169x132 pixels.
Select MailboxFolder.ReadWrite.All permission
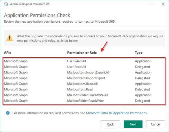coord(88,95)
